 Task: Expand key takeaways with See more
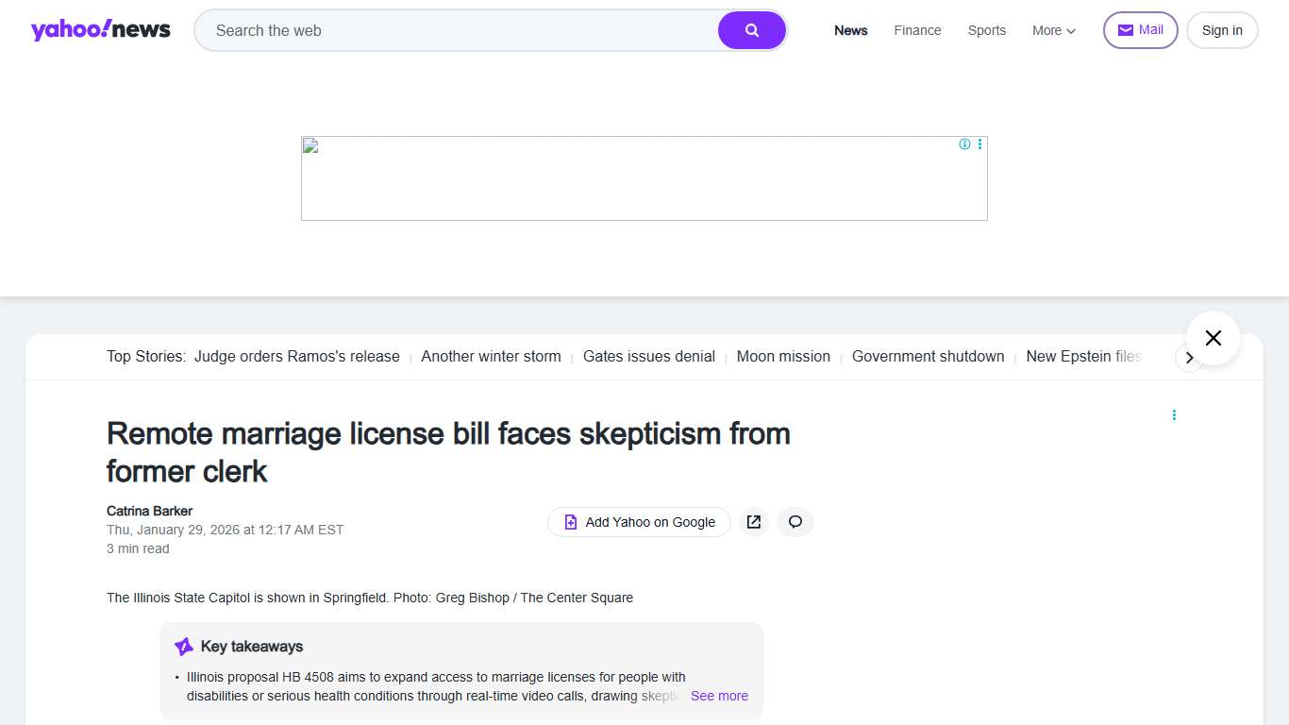[719, 696]
